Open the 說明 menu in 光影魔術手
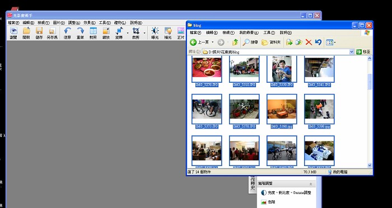This screenshot has width=392, height=208. (x=136, y=23)
